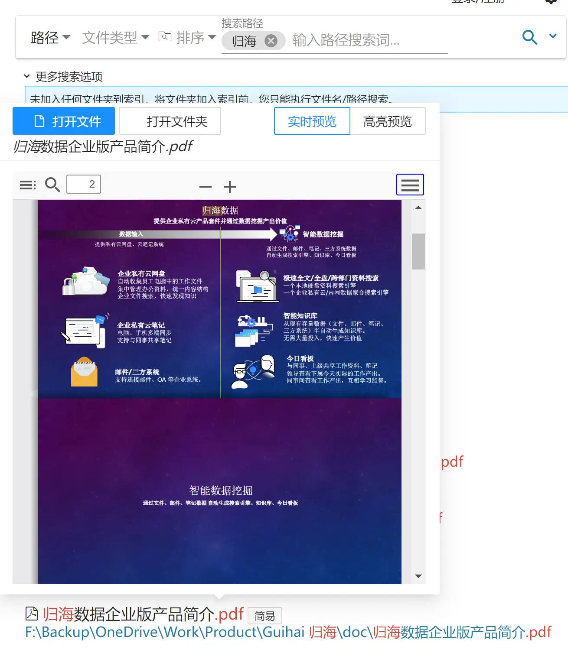The width and height of the screenshot is (568, 656).
Task: Expand the chevron next to search icon
Action: pos(553,36)
